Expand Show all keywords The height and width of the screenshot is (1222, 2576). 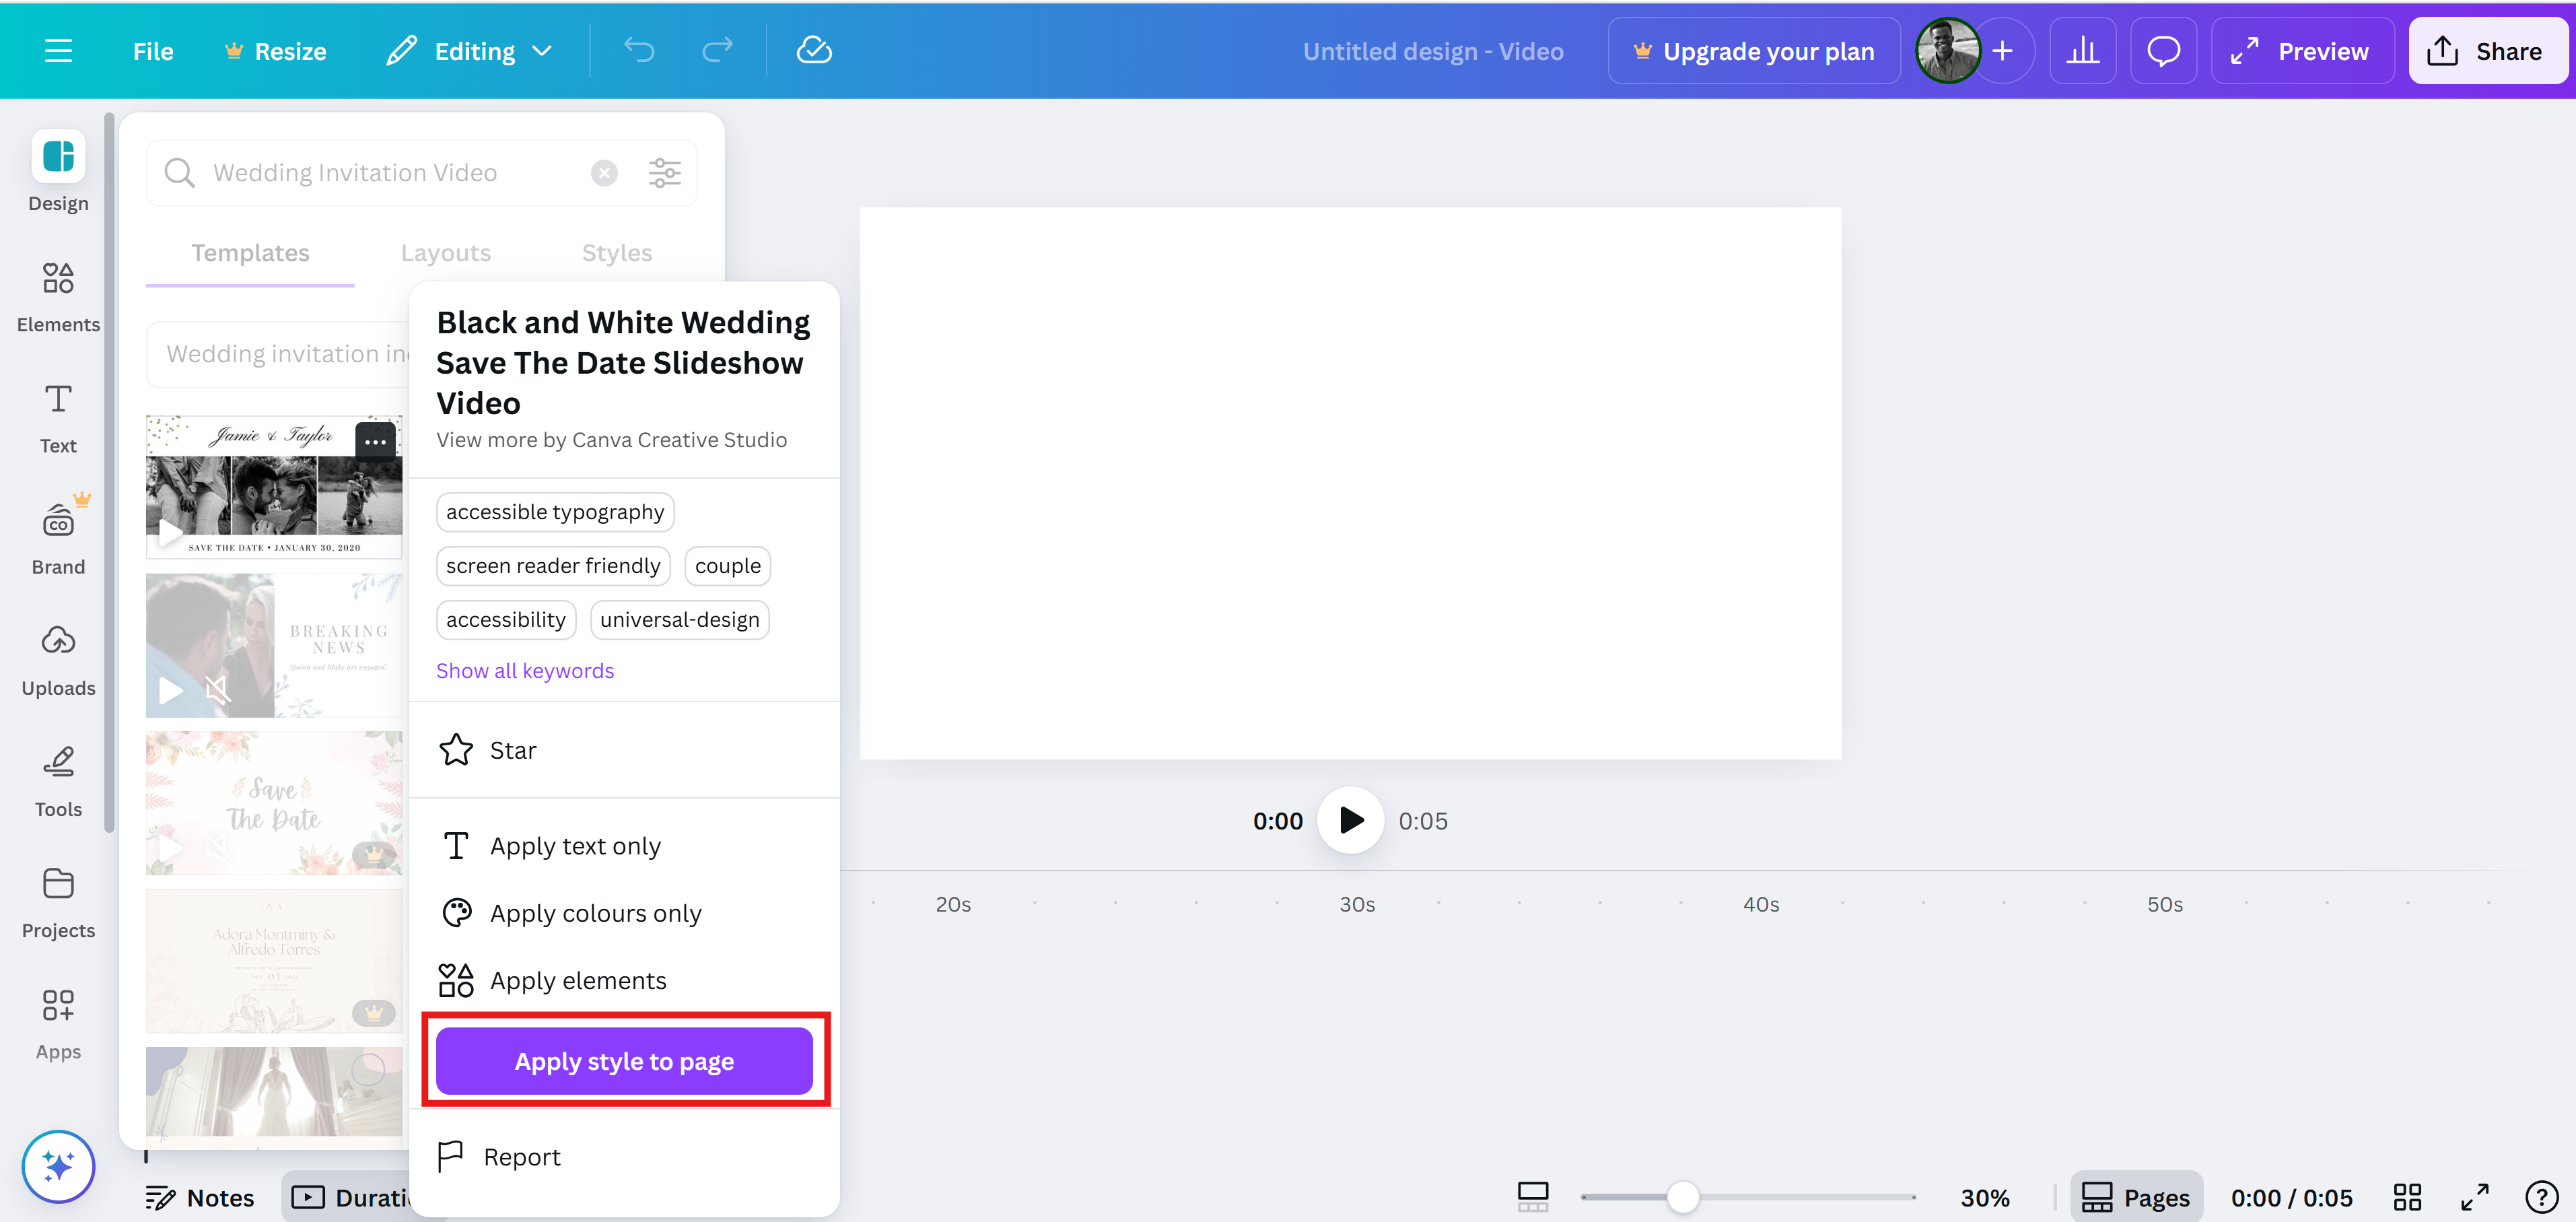tap(524, 670)
